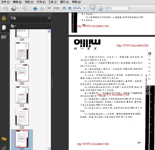
Task: Open the signatures panel icon
Action: tap(4, 37)
